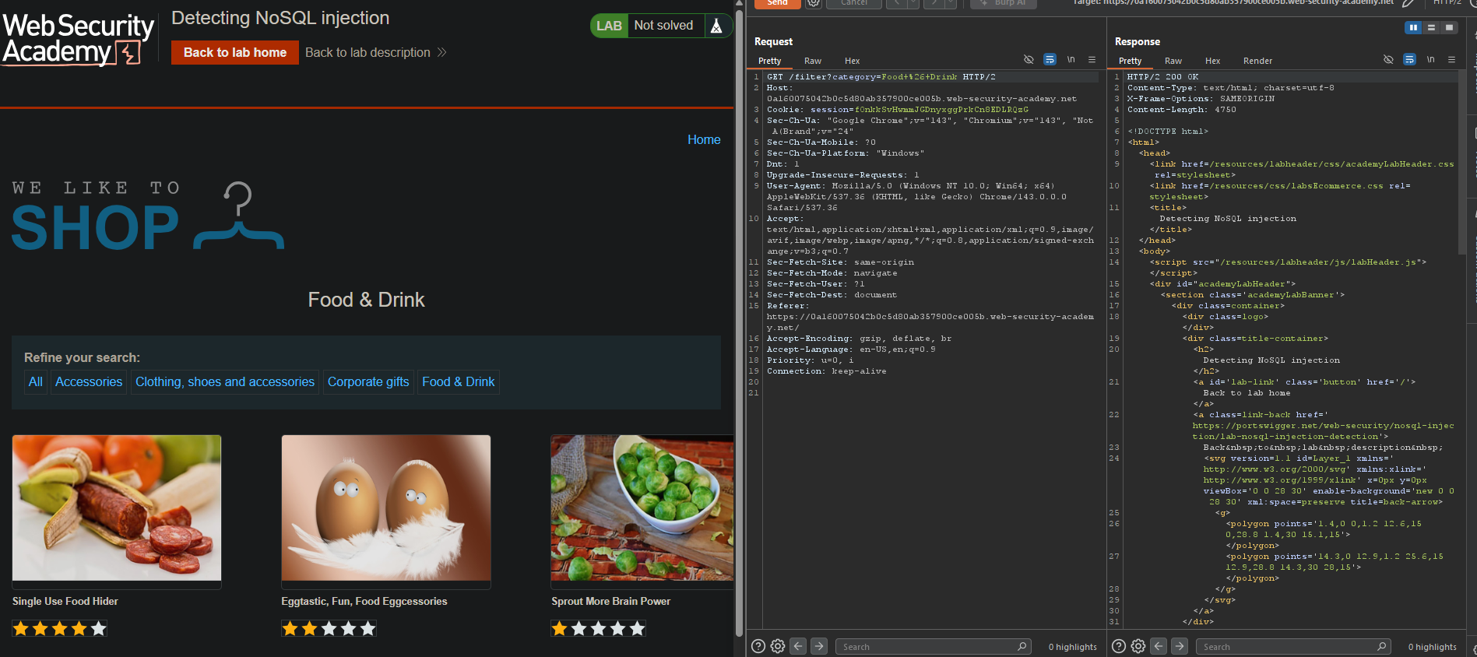This screenshot has width=1477, height=657.
Task: Click the Cancel request button
Action: click(x=854, y=3)
